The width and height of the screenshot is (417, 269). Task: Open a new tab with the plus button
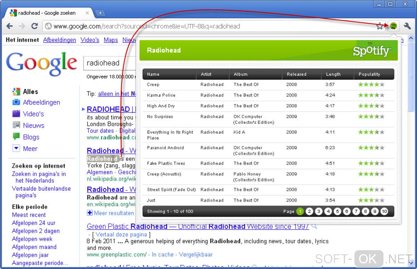pyautogui.click(x=100, y=13)
